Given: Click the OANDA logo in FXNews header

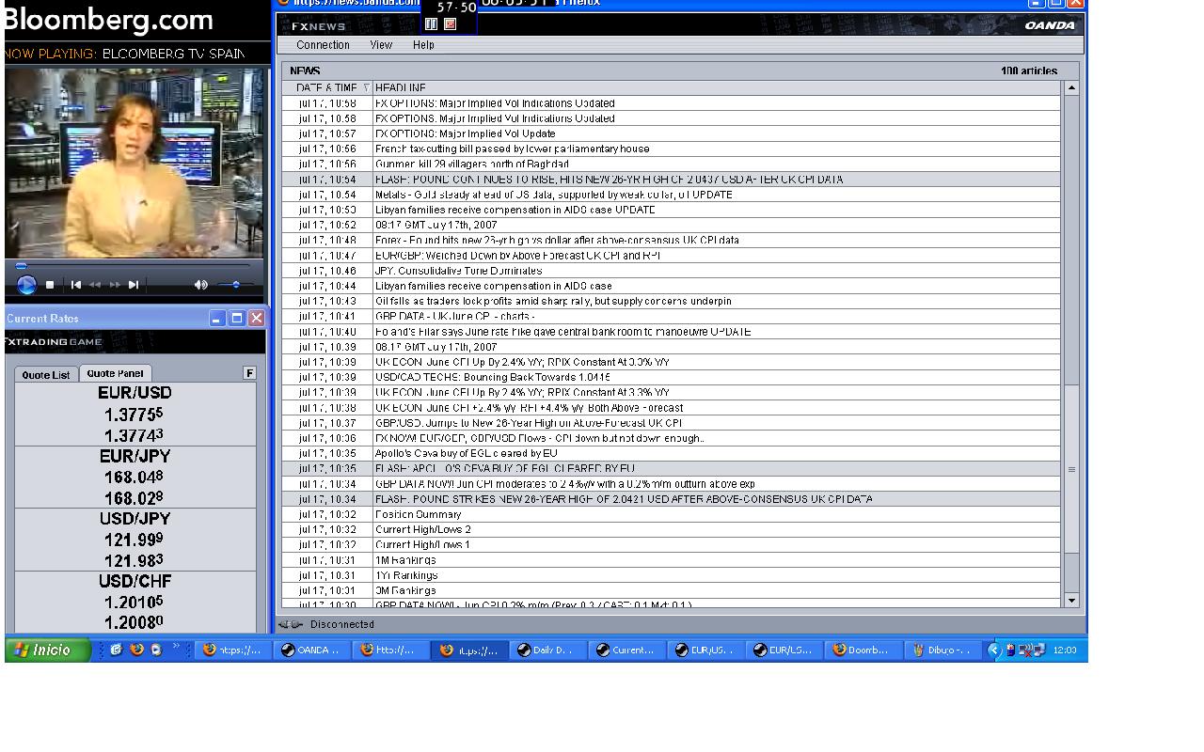Looking at the screenshot, I should [x=1050, y=25].
